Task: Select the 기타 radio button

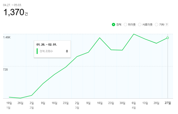Action: coord(157,25)
